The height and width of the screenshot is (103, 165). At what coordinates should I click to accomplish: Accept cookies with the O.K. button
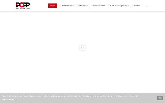(160, 98)
